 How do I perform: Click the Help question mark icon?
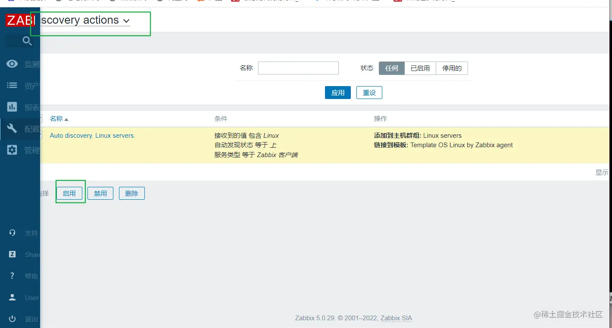tap(12, 276)
